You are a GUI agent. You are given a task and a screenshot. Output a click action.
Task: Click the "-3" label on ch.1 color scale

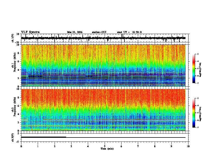click(x=198, y=54)
